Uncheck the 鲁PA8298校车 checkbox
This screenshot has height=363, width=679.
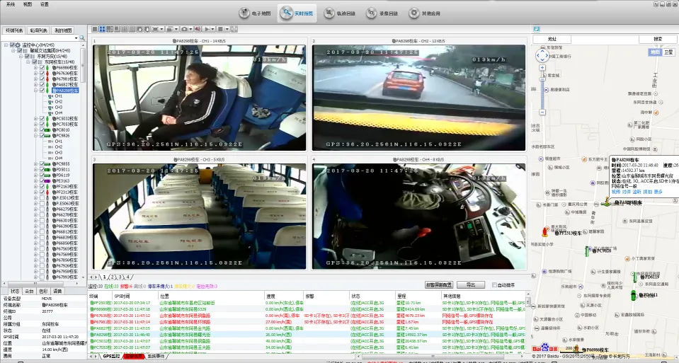[42, 91]
